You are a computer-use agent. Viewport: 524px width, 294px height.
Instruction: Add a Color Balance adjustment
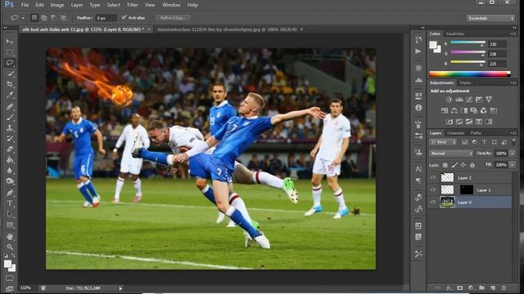pyautogui.click(x=454, y=110)
